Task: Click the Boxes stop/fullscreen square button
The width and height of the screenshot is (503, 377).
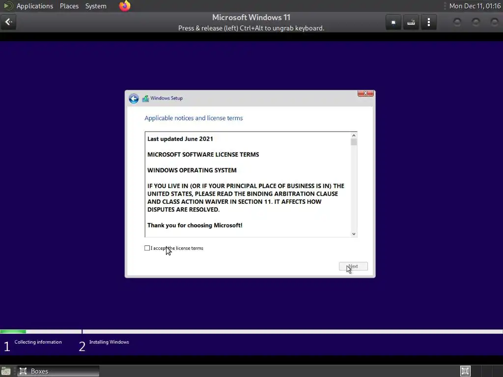Action: [x=393, y=23]
